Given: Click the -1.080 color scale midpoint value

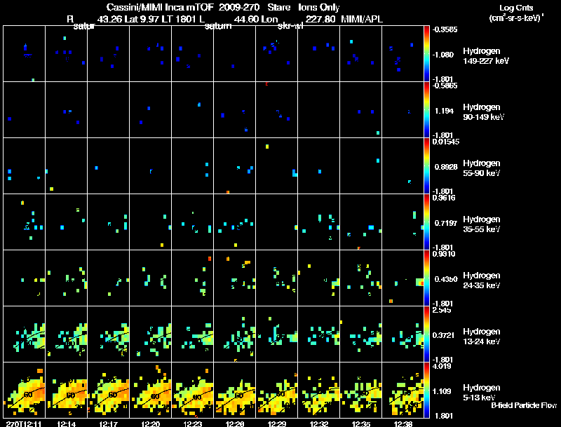Looking at the screenshot, I should [x=443, y=55].
